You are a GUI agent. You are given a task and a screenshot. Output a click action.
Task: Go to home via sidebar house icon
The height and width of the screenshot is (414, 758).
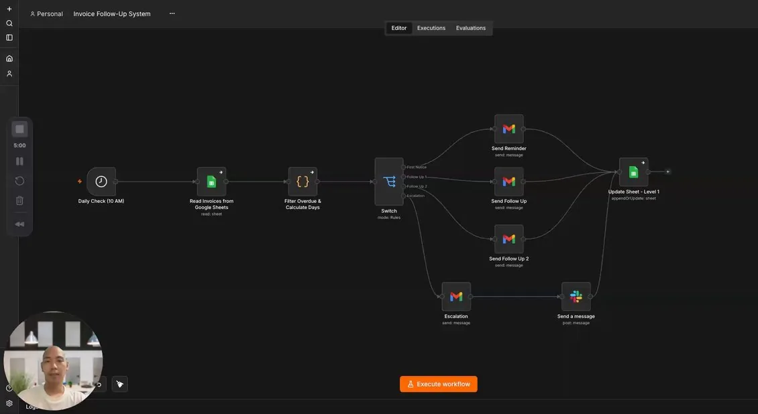tap(9, 58)
